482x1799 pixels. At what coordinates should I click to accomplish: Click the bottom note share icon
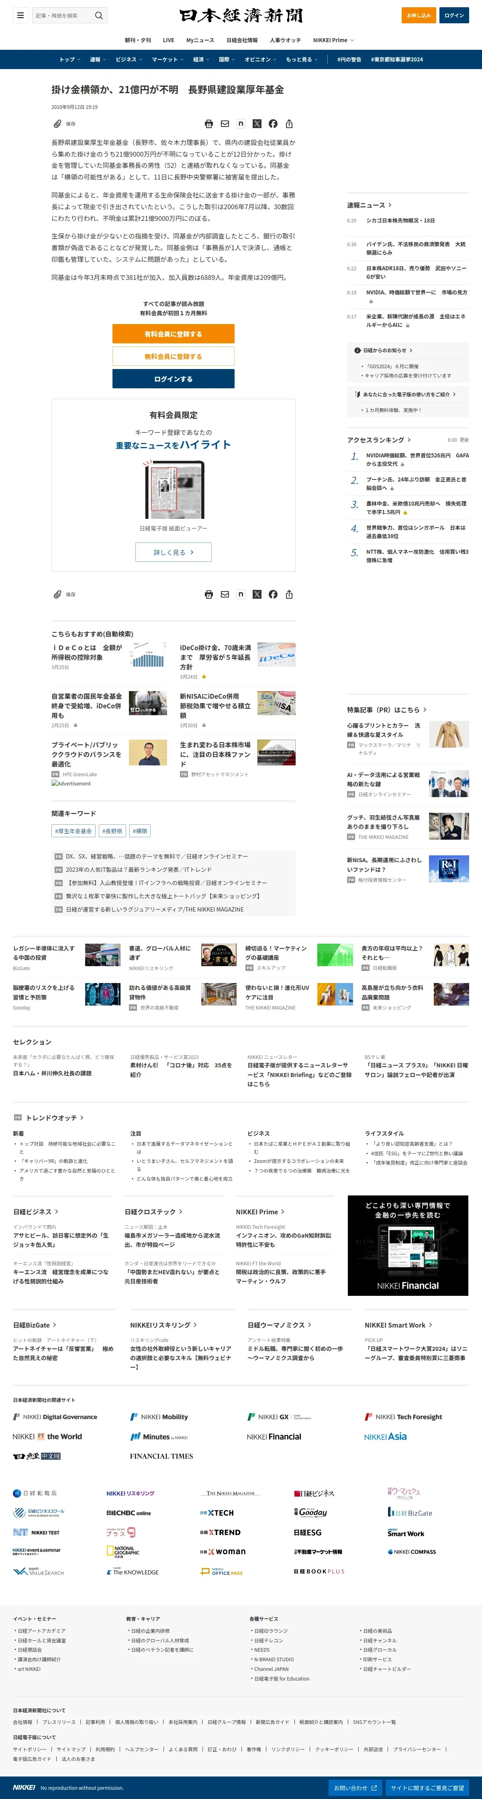tap(241, 594)
